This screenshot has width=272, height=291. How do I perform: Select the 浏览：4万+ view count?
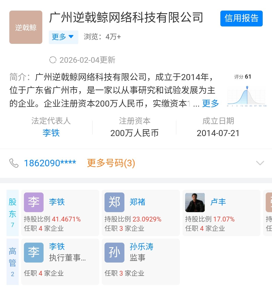(103, 37)
